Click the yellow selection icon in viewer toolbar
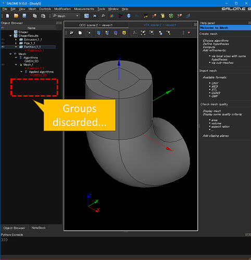 124,33
